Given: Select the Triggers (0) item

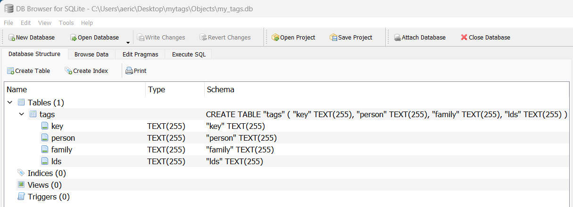Looking at the screenshot, I should (x=49, y=197).
